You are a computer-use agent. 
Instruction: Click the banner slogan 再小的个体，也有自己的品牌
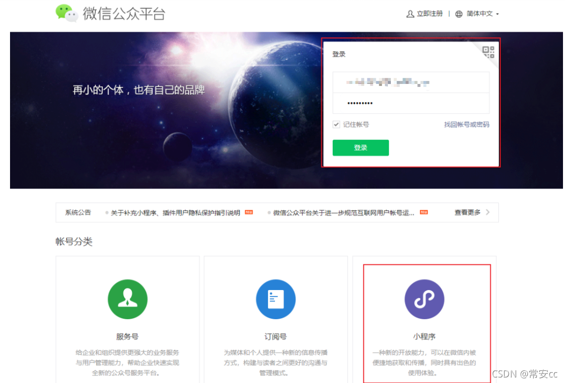point(138,90)
